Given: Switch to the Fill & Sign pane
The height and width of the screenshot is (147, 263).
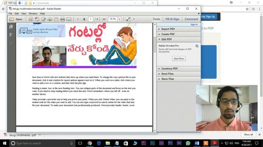Looking at the screenshot, I should (172, 19).
